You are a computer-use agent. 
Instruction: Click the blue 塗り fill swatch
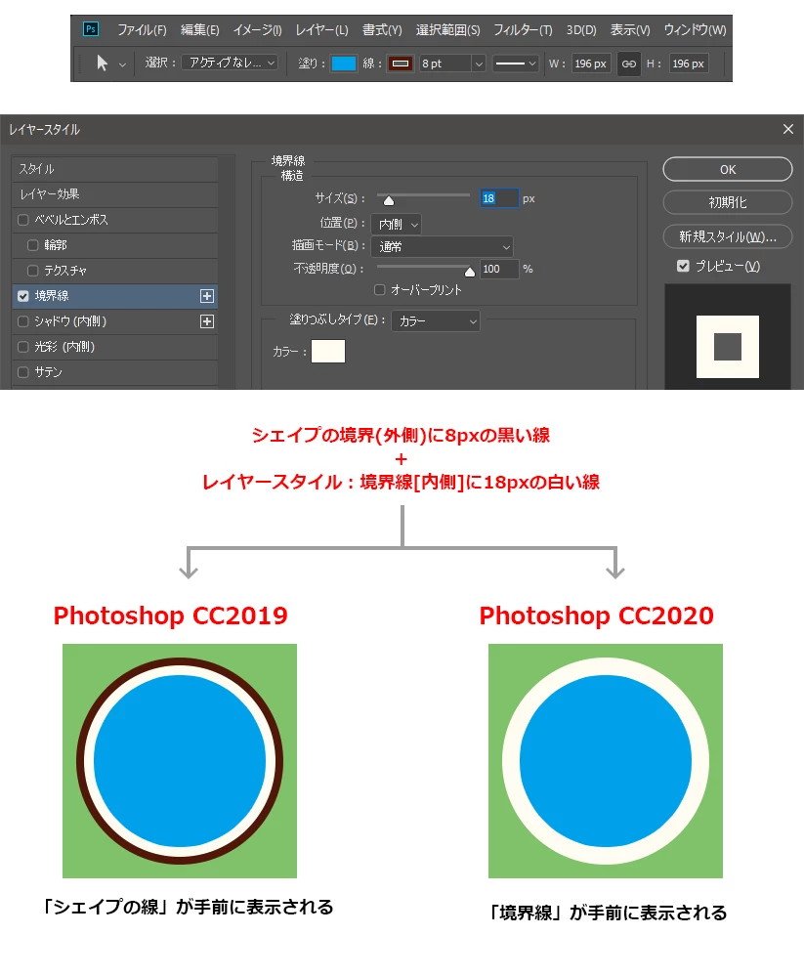coord(344,64)
